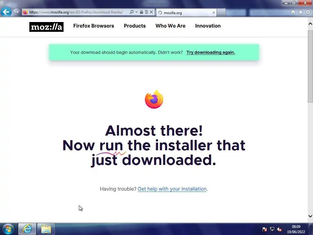Click the 'Your download should begin automatically' text
The image size is (313, 235).
tap(126, 52)
